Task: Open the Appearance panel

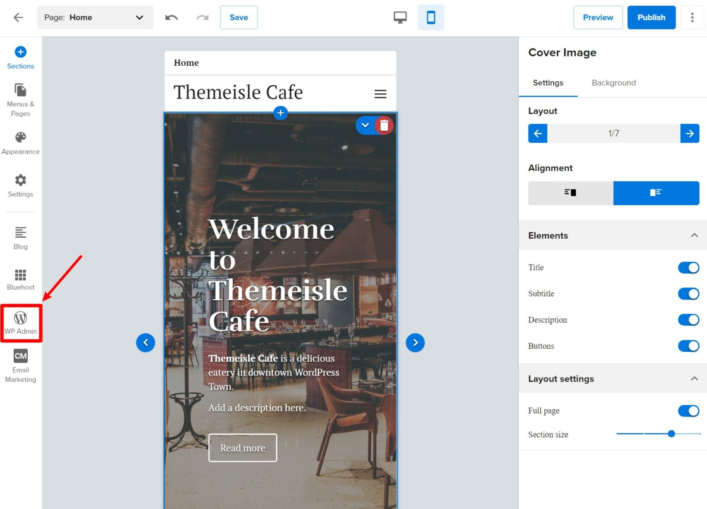Action: 20,141
